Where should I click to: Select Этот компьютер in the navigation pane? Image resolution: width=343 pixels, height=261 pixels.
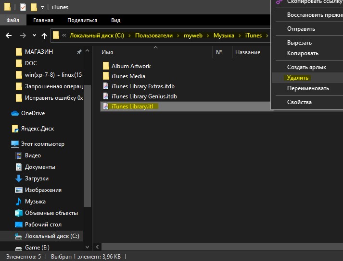(x=43, y=144)
